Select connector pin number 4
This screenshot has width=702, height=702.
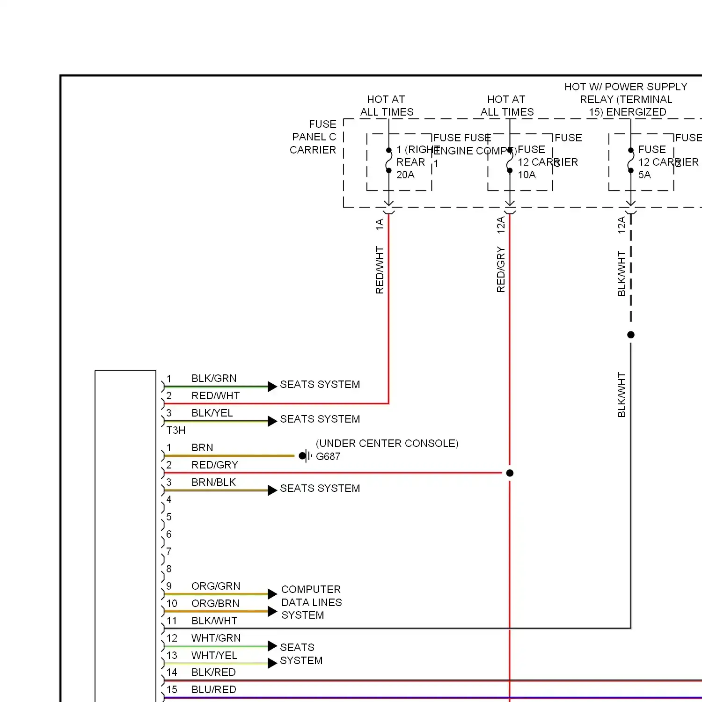(x=169, y=499)
